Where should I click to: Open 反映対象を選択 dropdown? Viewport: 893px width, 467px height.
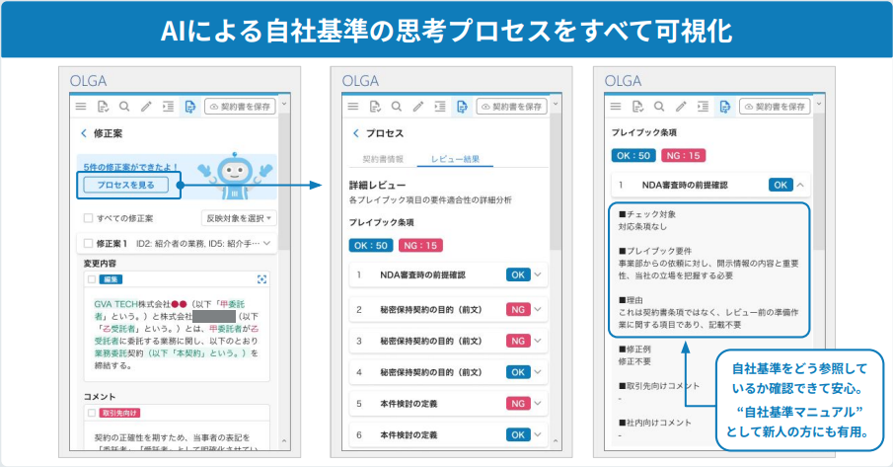pos(239,218)
